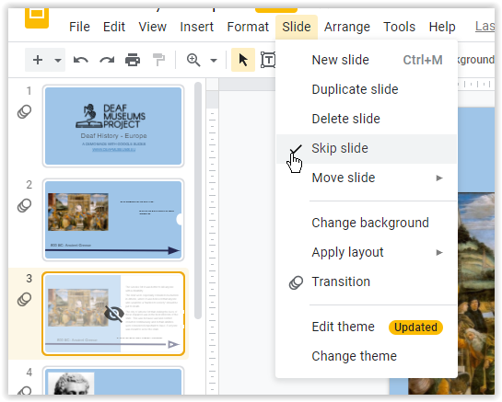Click the transition icon beside slide 2
The image size is (502, 402).
tap(24, 206)
